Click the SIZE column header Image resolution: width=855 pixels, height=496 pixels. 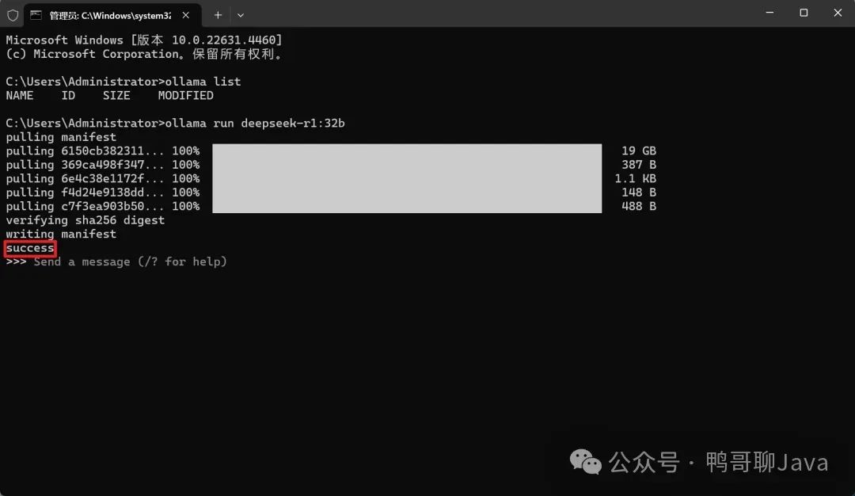coord(116,96)
